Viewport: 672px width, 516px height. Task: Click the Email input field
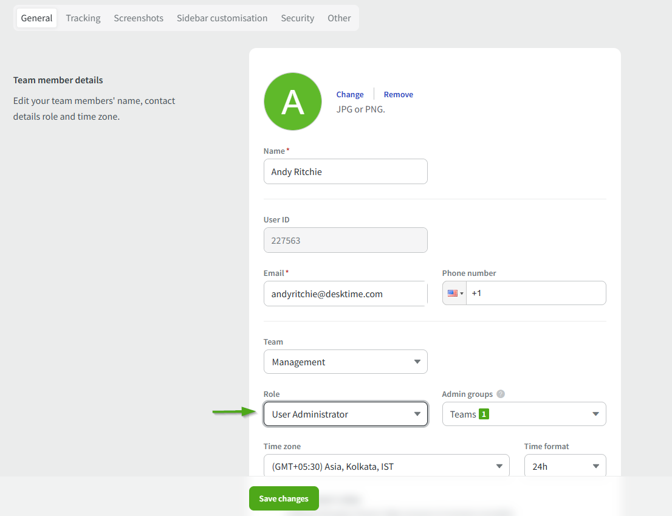345,294
